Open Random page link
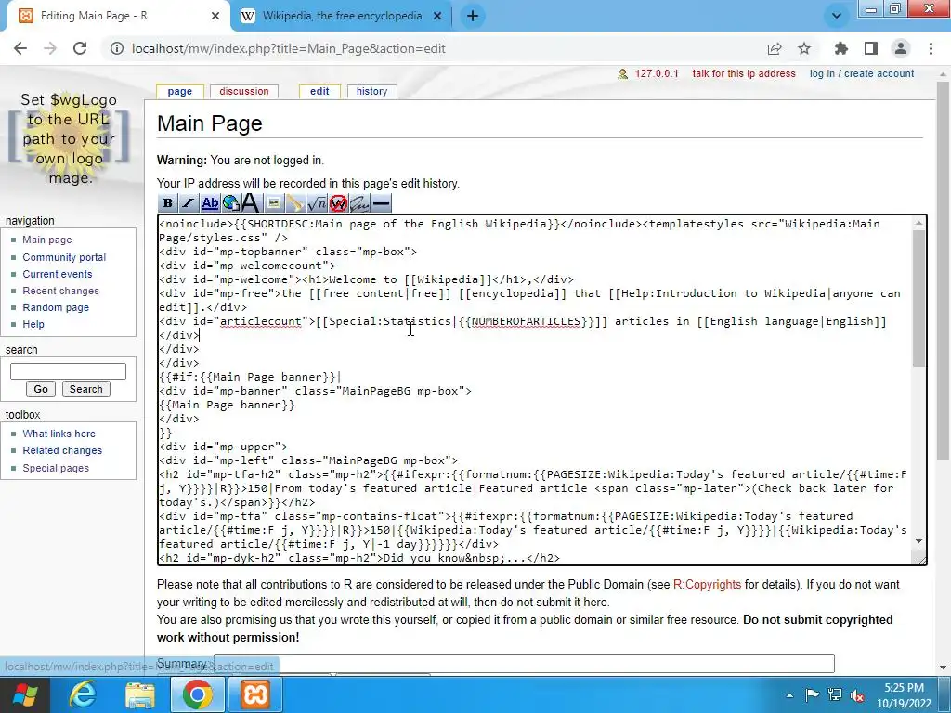Viewport: 951px width, 713px height. pos(56,307)
